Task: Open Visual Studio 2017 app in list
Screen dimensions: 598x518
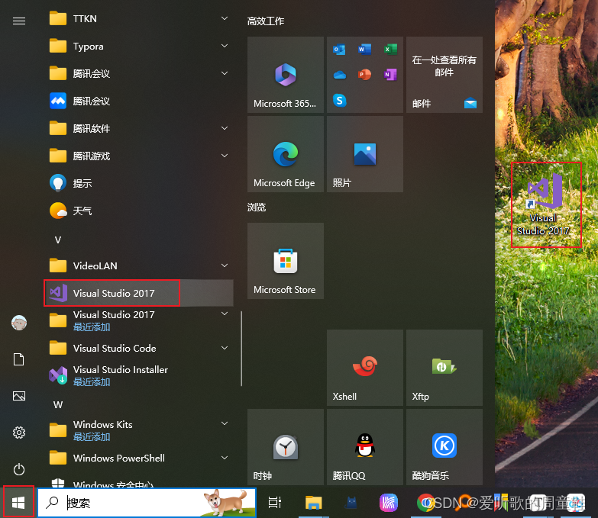Action: 138,293
